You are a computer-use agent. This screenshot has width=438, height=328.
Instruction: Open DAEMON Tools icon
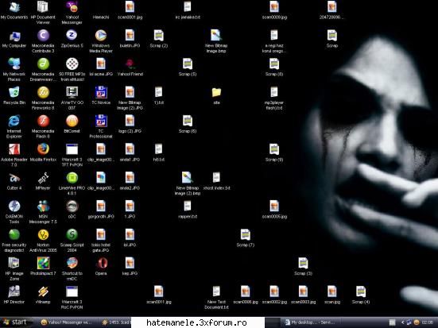(14, 212)
